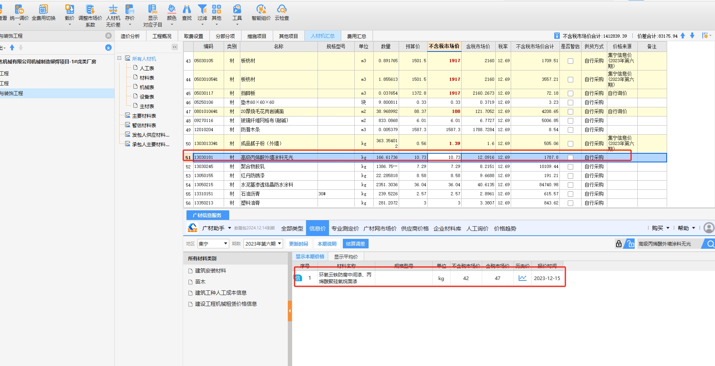
Task: Toggle 是否暂估 checkbox for 石油沥青
Action: [570, 194]
